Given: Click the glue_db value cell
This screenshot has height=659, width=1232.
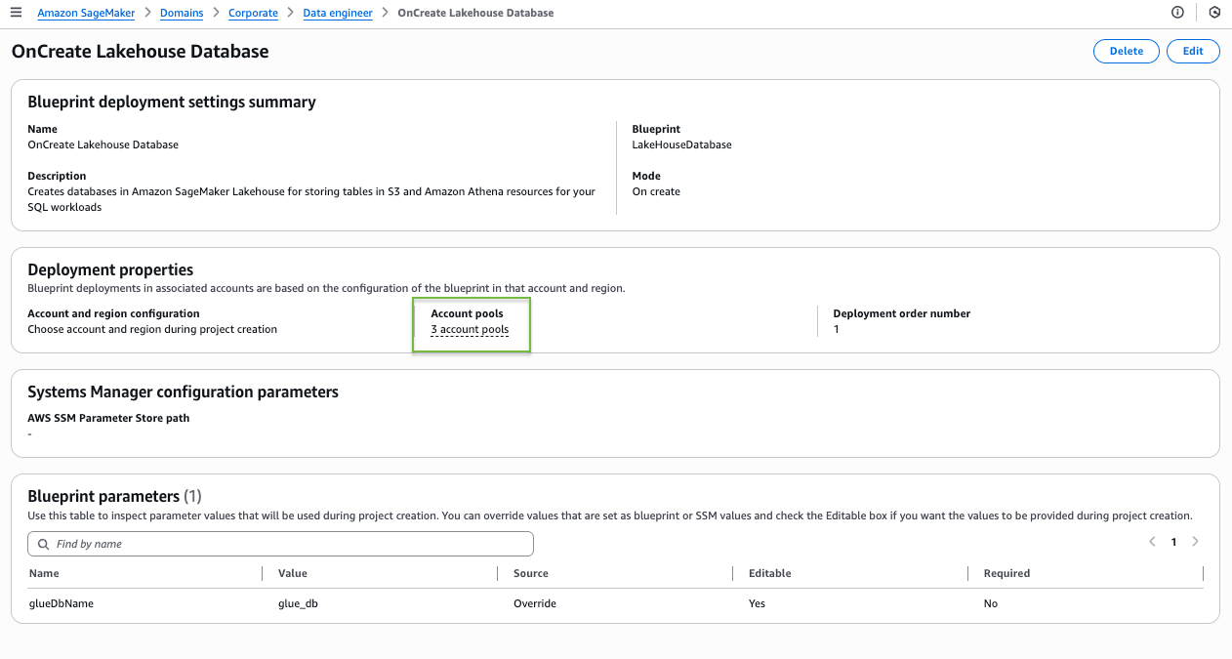Looking at the screenshot, I should click(298, 603).
